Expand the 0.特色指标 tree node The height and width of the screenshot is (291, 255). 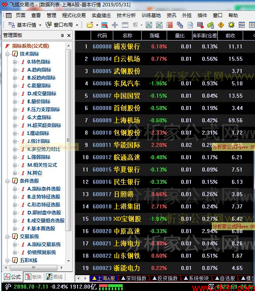coord(15,62)
